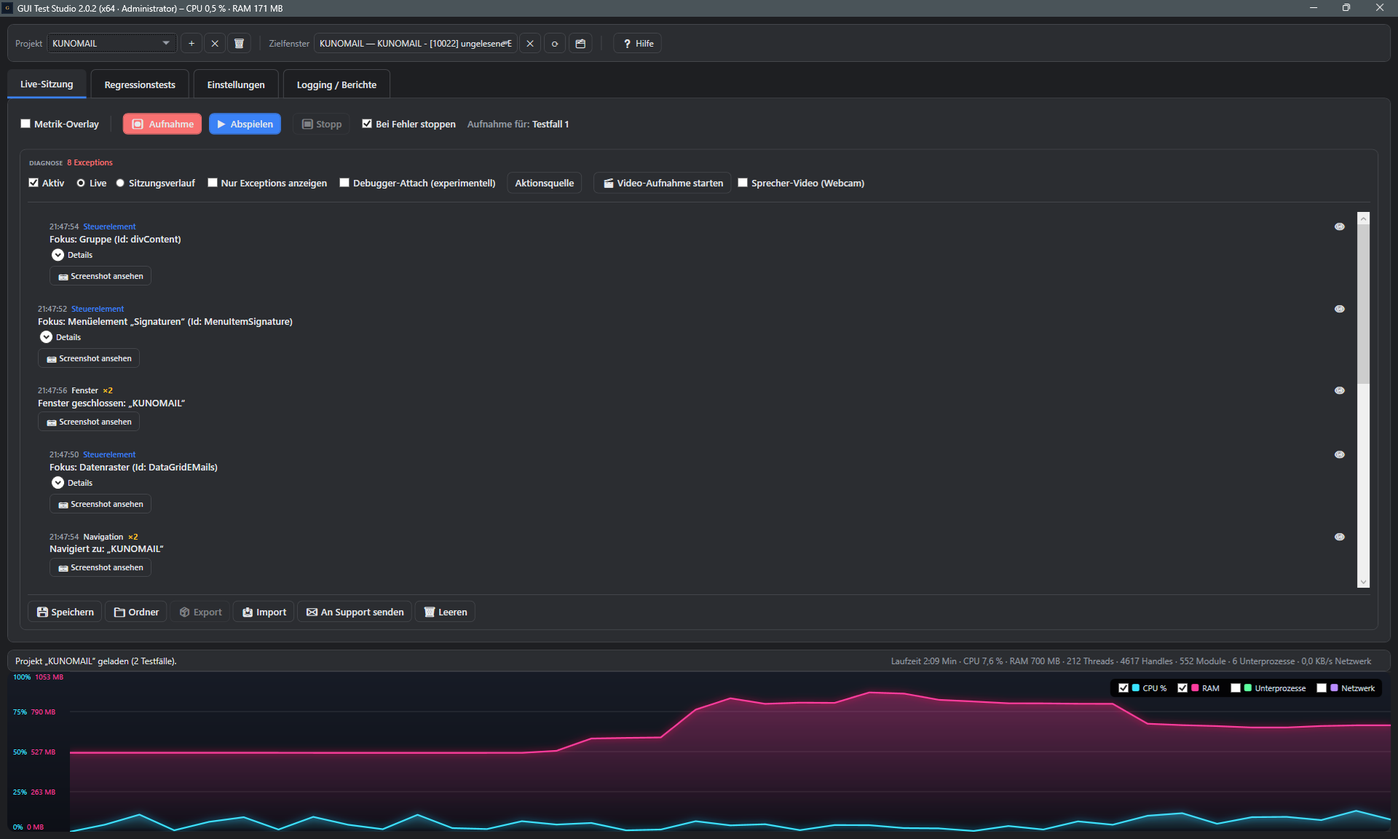This screenshot has height=839, width=1398.
Task: Toggle RAM series in chart legend
Action: pos(1182,688)
